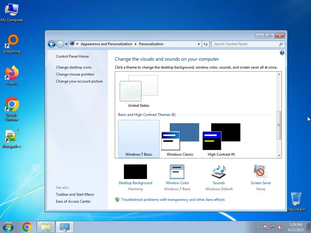The height and width of the screenshot is (233, 311).
Task: Select the United States theme
Action: tap(138, 91)
